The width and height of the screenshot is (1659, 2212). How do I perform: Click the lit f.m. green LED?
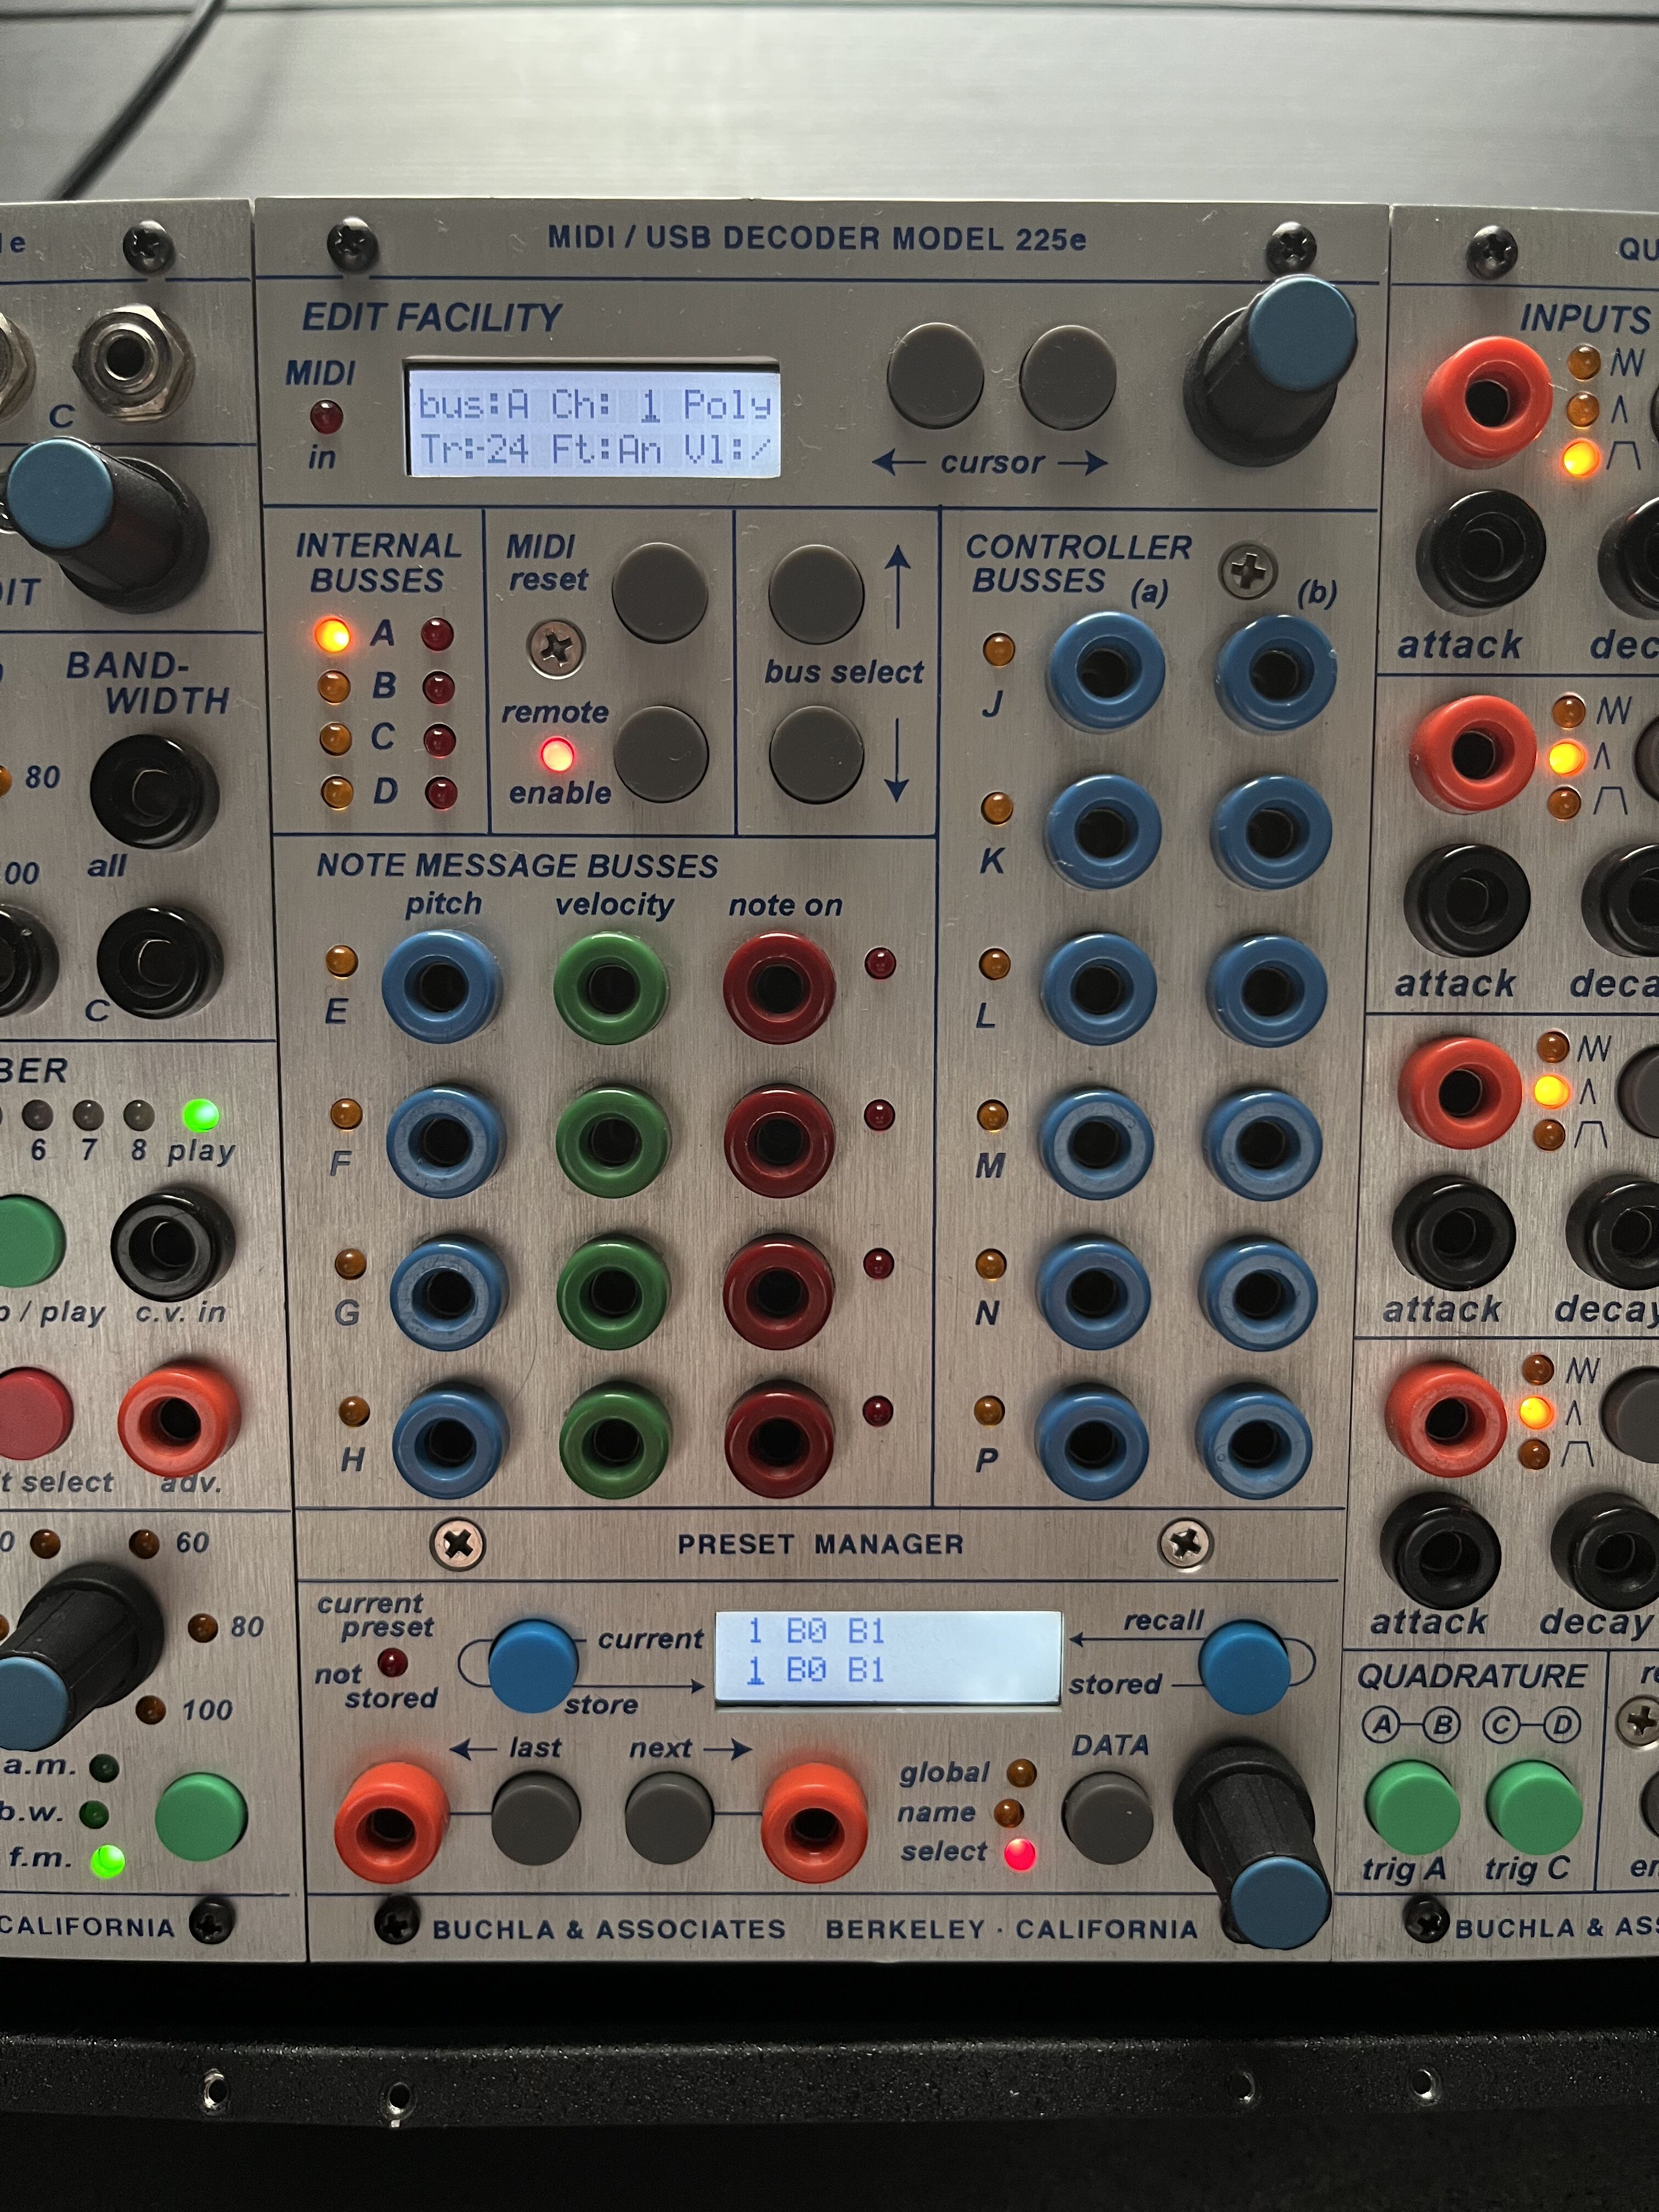(107, 1861)
